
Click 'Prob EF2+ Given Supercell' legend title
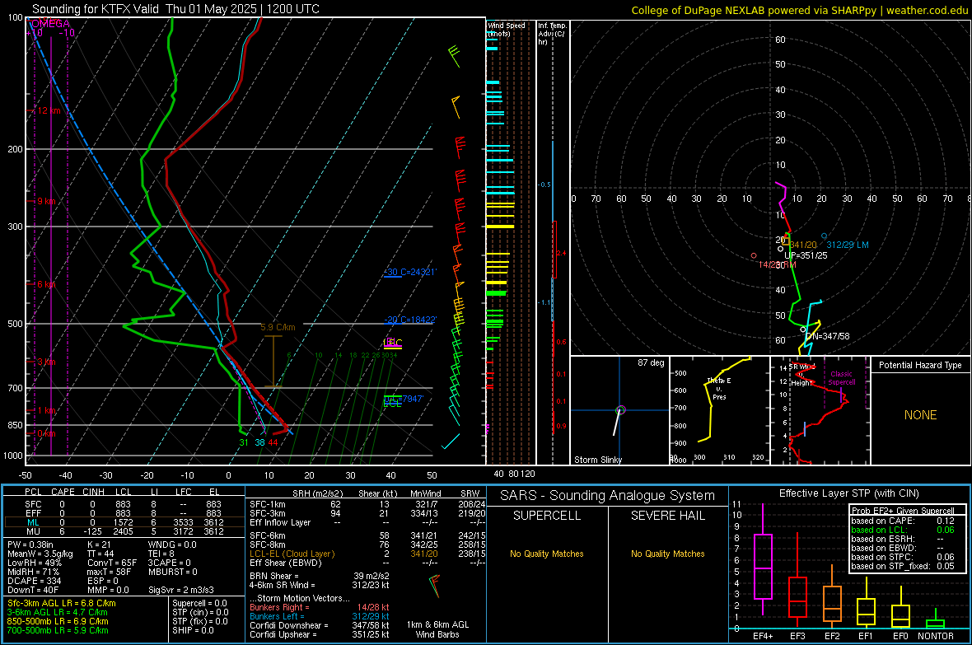tap(903, 511)
